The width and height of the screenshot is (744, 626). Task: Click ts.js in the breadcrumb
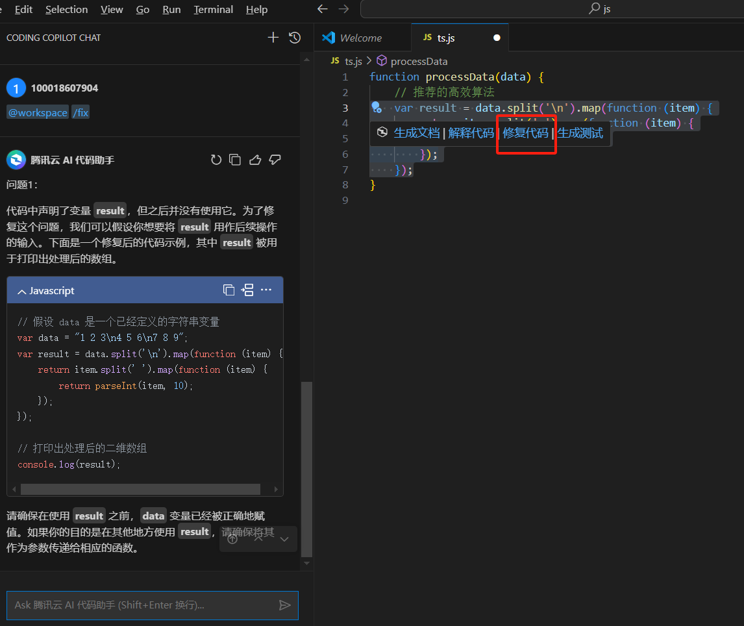[353, 61]
